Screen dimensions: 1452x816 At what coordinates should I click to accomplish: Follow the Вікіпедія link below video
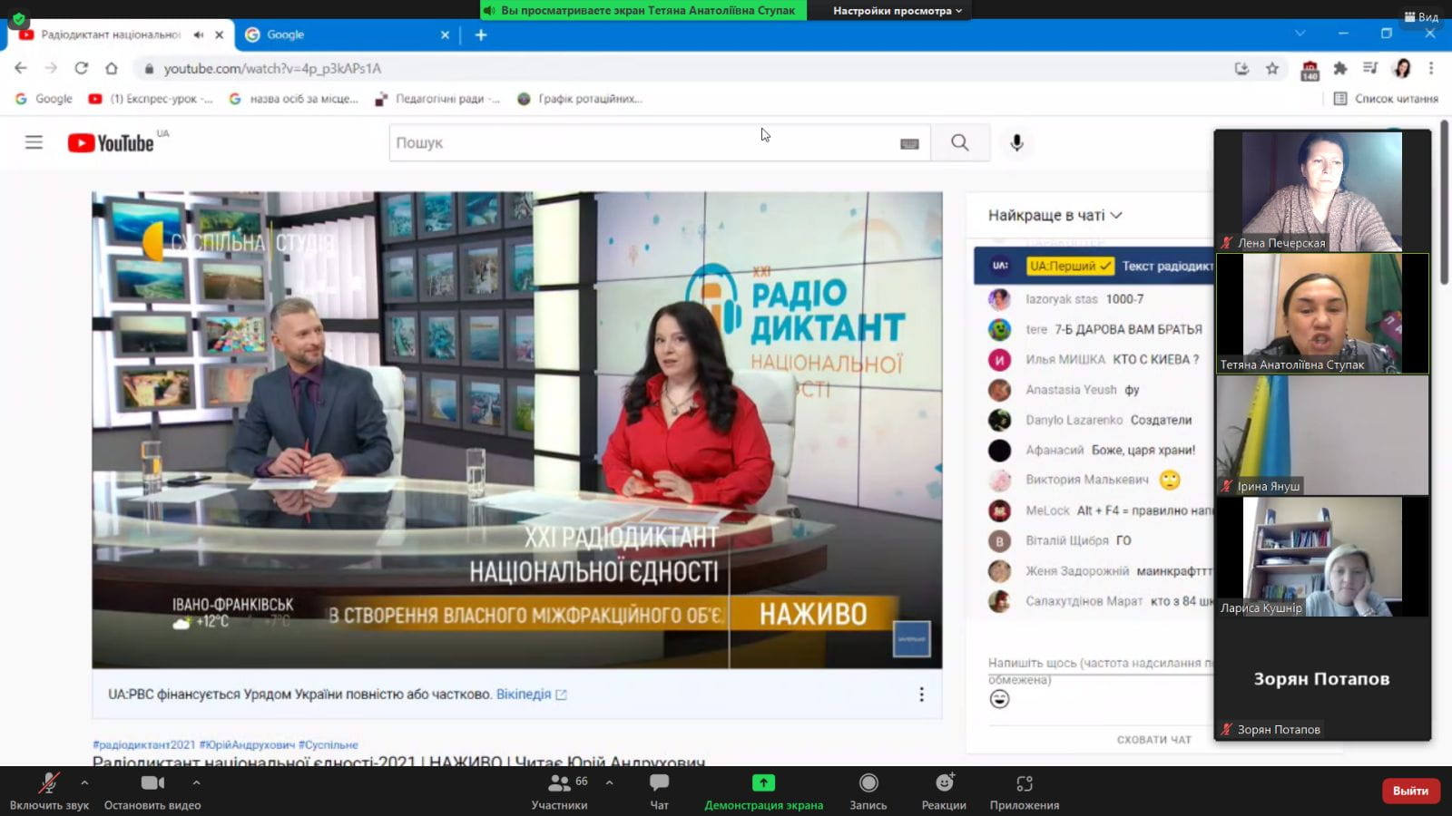coord(524,695)
